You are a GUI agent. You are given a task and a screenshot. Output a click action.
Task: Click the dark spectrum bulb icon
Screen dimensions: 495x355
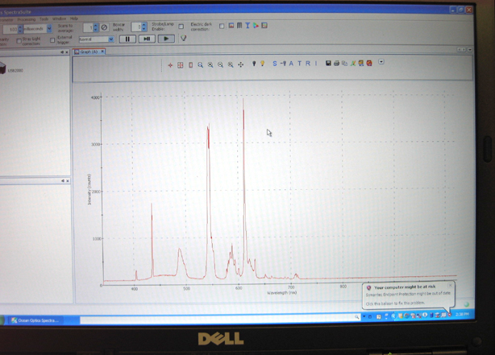pos(254,64)
